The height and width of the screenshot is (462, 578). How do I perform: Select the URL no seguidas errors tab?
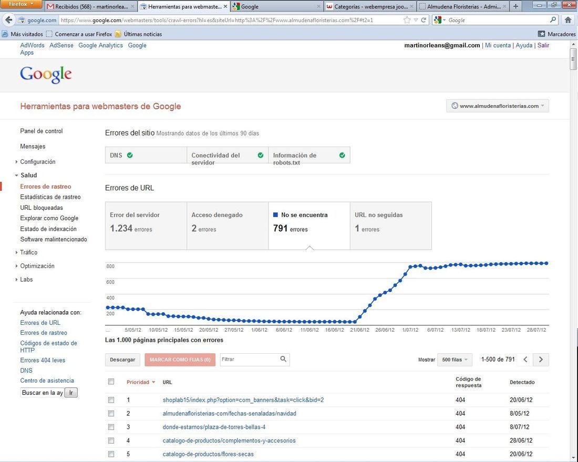tap(391, 225)
